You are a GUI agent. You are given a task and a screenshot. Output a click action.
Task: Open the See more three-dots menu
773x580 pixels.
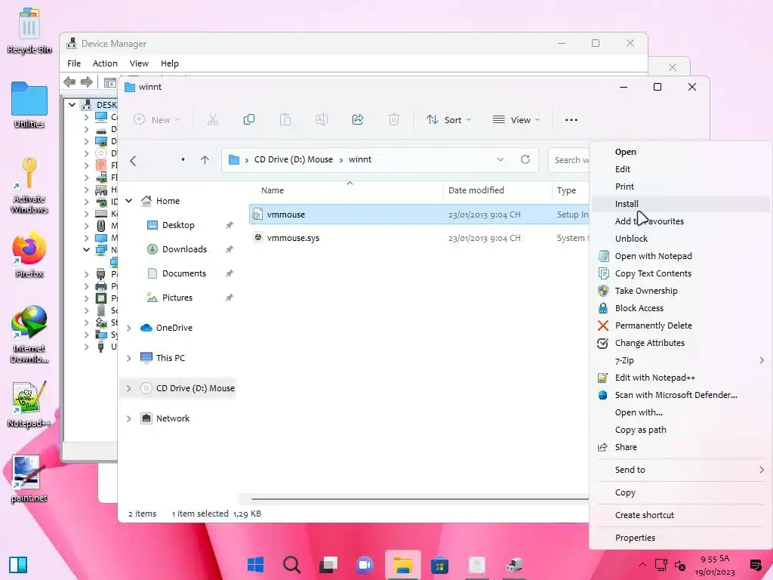tap(571, 120)
